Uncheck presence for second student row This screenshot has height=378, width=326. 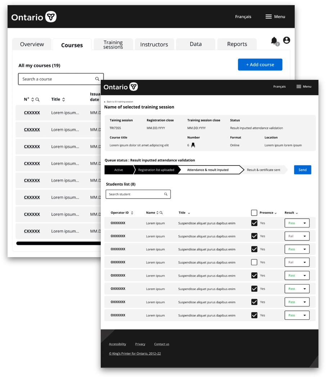point(254,236)
